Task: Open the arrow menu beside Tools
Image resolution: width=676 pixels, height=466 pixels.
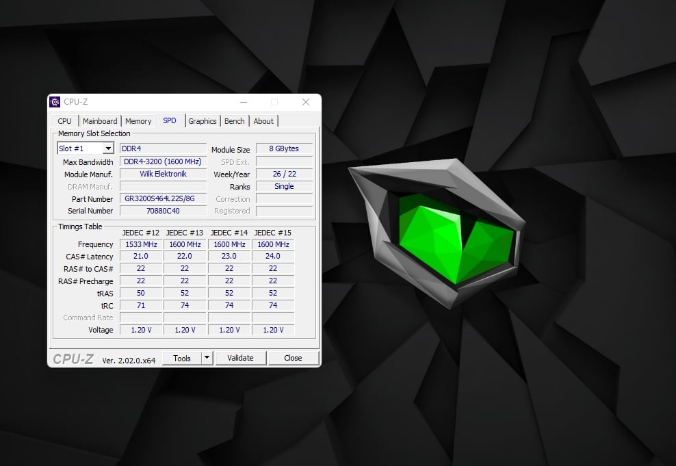Action: tap(207, 358)
